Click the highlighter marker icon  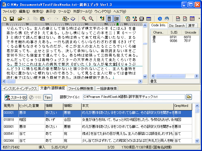click(102, 19)
